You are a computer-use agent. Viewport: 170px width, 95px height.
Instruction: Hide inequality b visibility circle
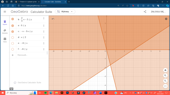[x=12, y=19]
